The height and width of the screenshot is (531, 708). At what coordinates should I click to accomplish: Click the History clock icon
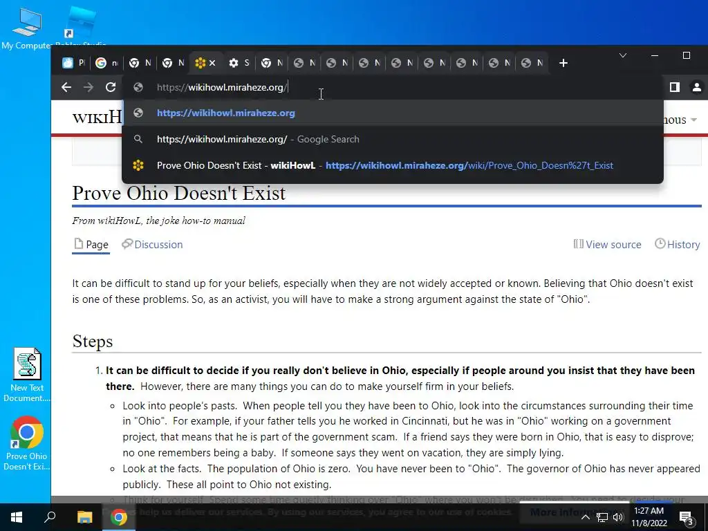(660, 244)
